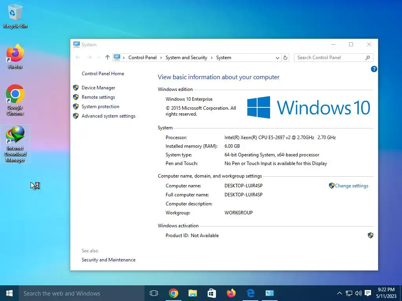Click the WORKGROUP value
This screenshot has height=301, width=402.
pyautogui.click(x=238, y=213)
